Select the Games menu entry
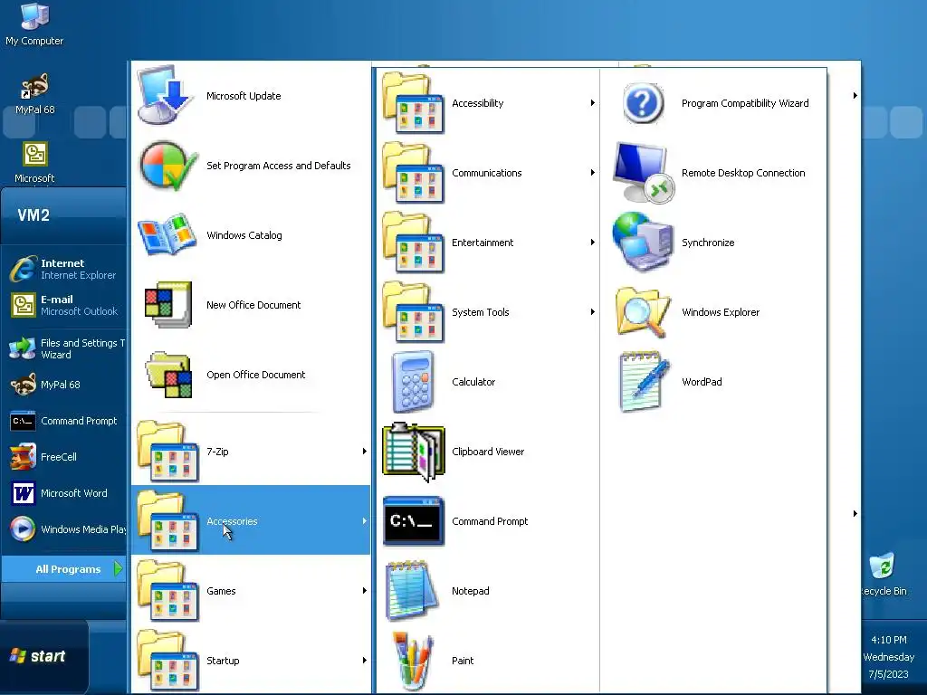Screen dimensions: 927x695 click(251, 590)
